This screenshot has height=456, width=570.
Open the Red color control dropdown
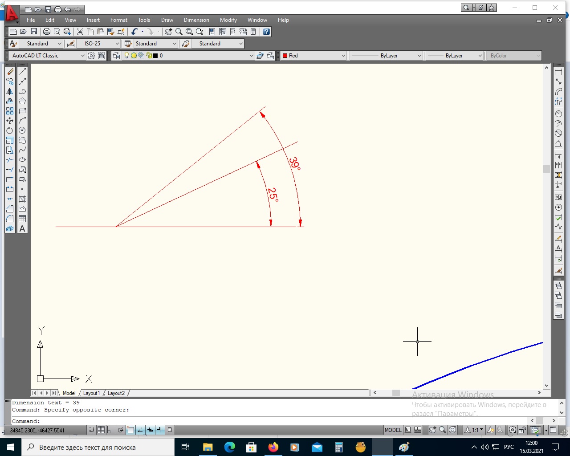coord(313,56)
